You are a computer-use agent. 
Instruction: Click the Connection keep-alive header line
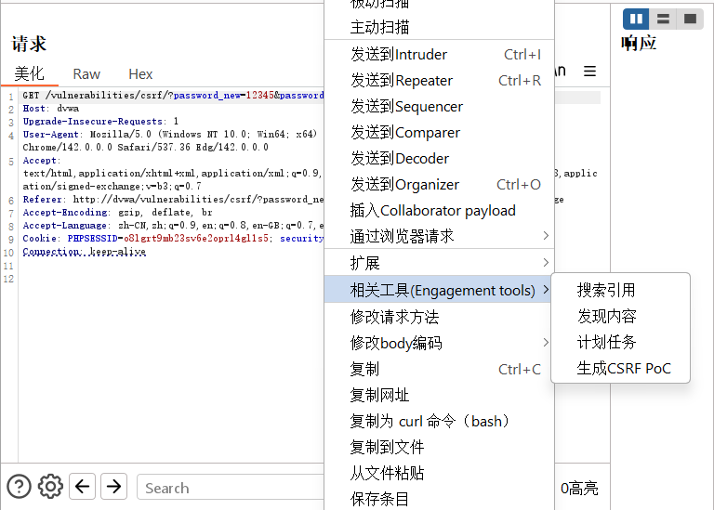tap(85, 252)
